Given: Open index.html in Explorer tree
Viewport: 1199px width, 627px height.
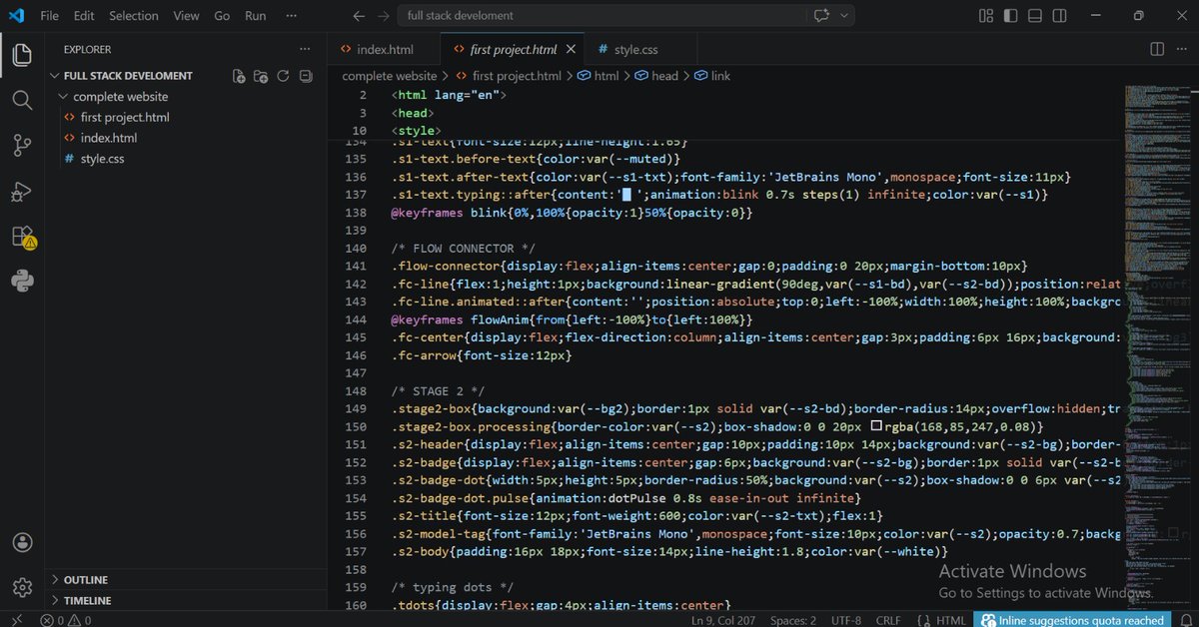Looking at the screenshot, I should pyautogui.click(x=109, y=139).
